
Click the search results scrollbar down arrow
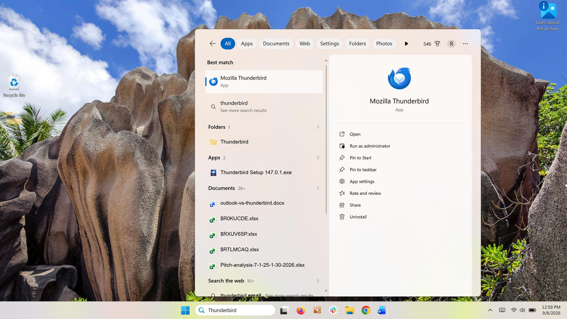pos(326,291)
